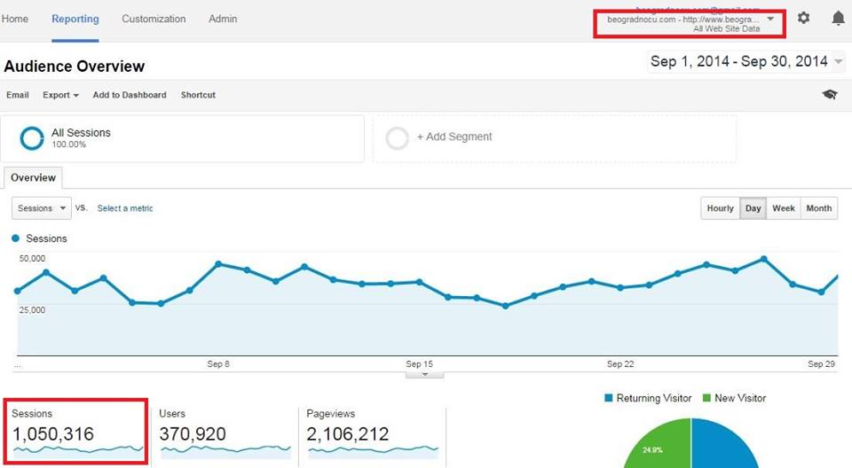Select the Overview tab
The image size is (852, 468).
click(33, 177)
